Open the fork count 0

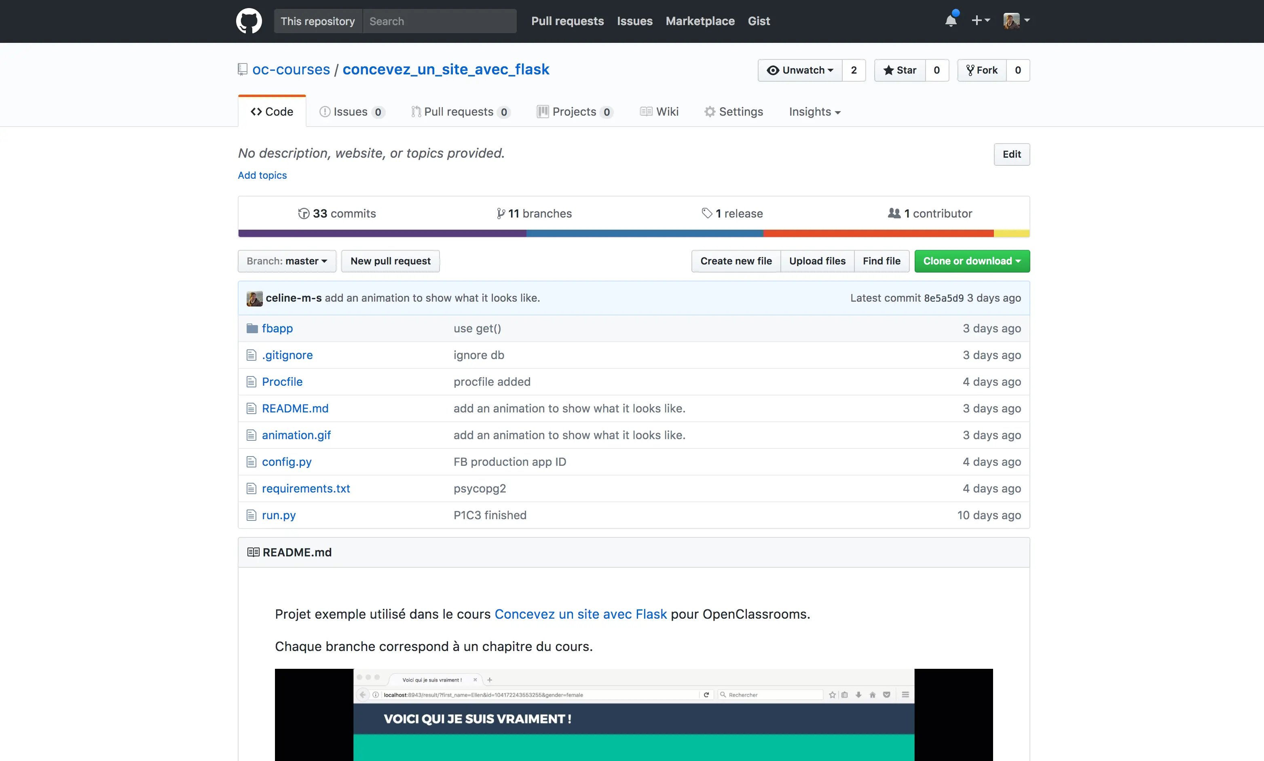point(1018,70)
